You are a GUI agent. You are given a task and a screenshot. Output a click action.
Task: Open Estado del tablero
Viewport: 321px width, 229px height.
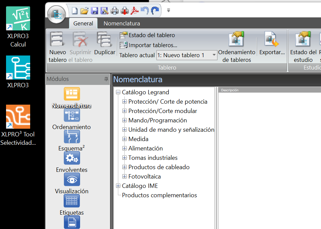(x=147, y=35)
